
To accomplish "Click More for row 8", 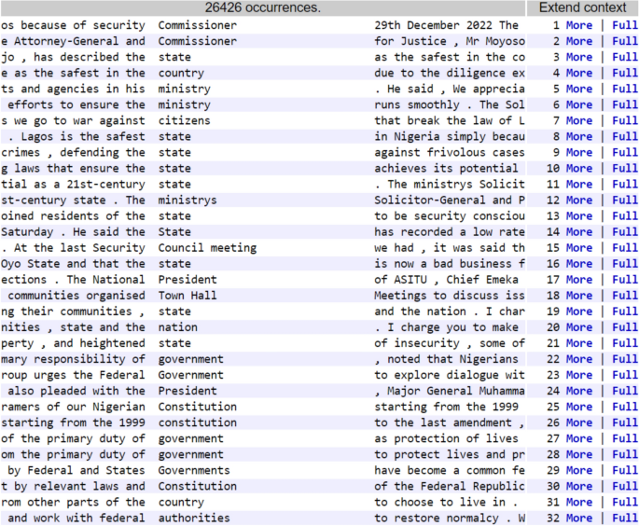I will coord(578,136).
